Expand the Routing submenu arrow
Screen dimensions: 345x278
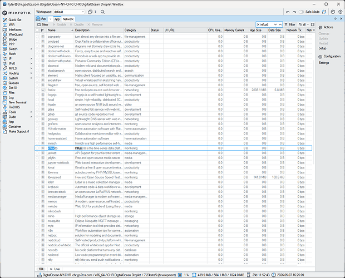click(x=31, y=73)
